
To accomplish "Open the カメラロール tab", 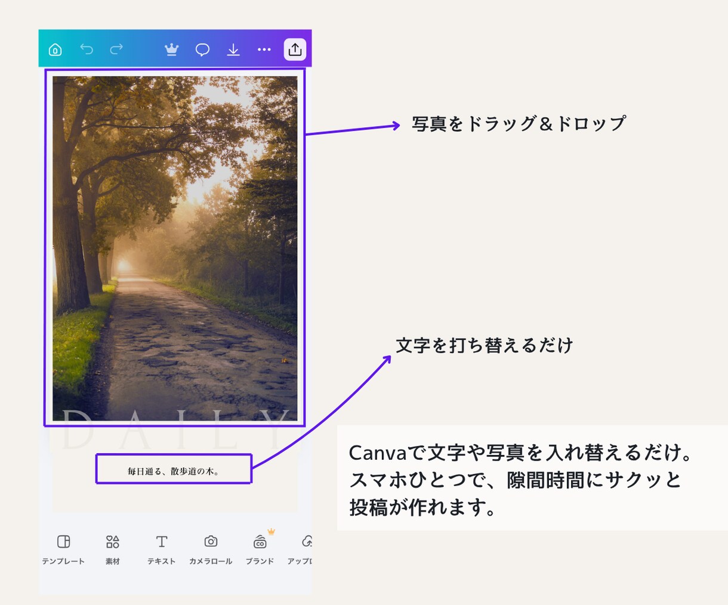I will tap(211, 549).
